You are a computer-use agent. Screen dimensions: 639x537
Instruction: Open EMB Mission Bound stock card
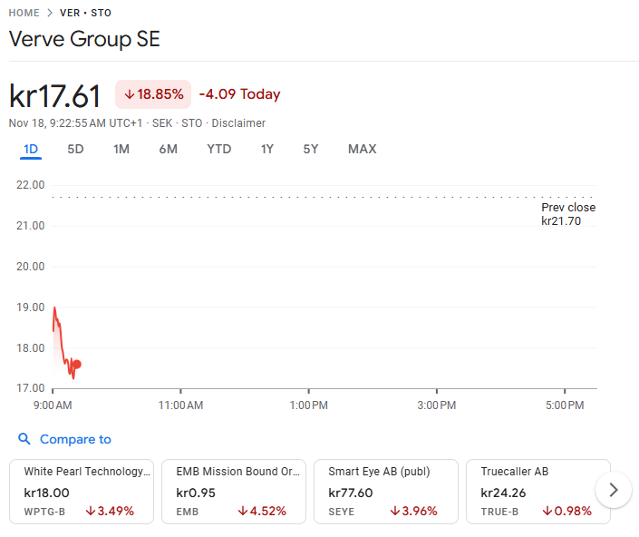pos(234,491)
